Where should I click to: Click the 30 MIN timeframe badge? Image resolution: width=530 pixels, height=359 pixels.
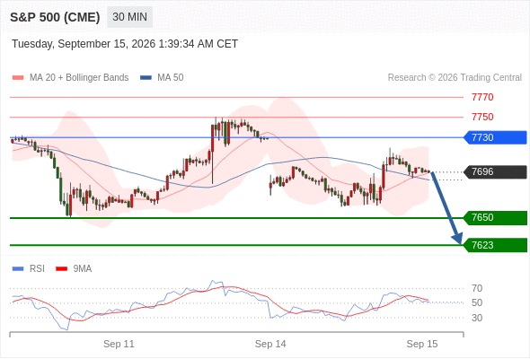pos(129,17)
